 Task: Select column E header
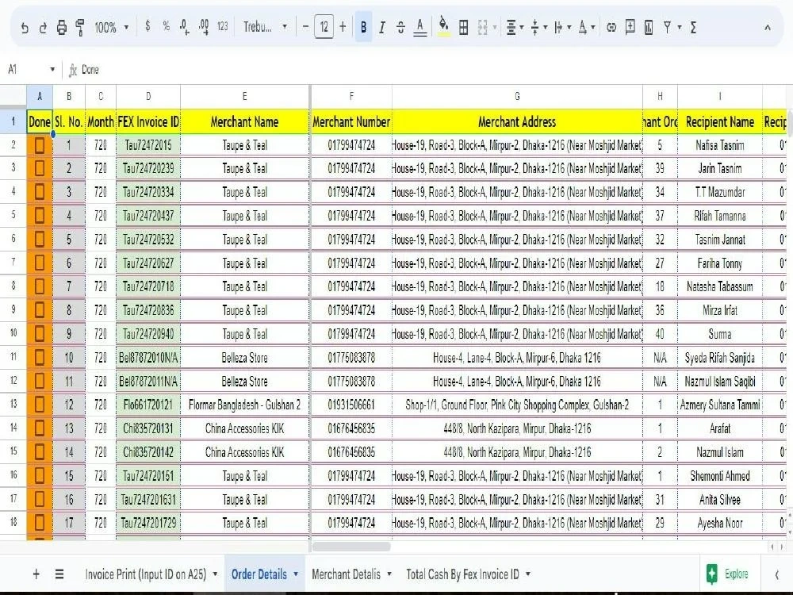[245, 96]
